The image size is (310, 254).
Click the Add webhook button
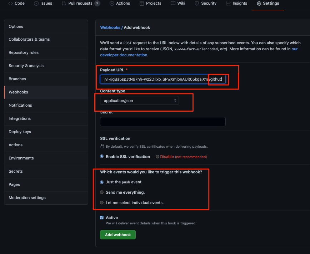(118, 235)
